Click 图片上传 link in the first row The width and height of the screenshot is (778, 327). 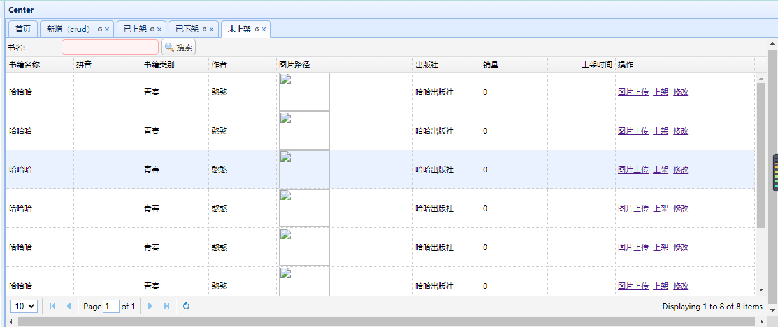[633, 92]
